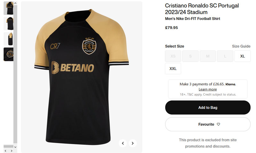
Task: Click the right horizontal scroll arrow
Action: click(12, 151)
